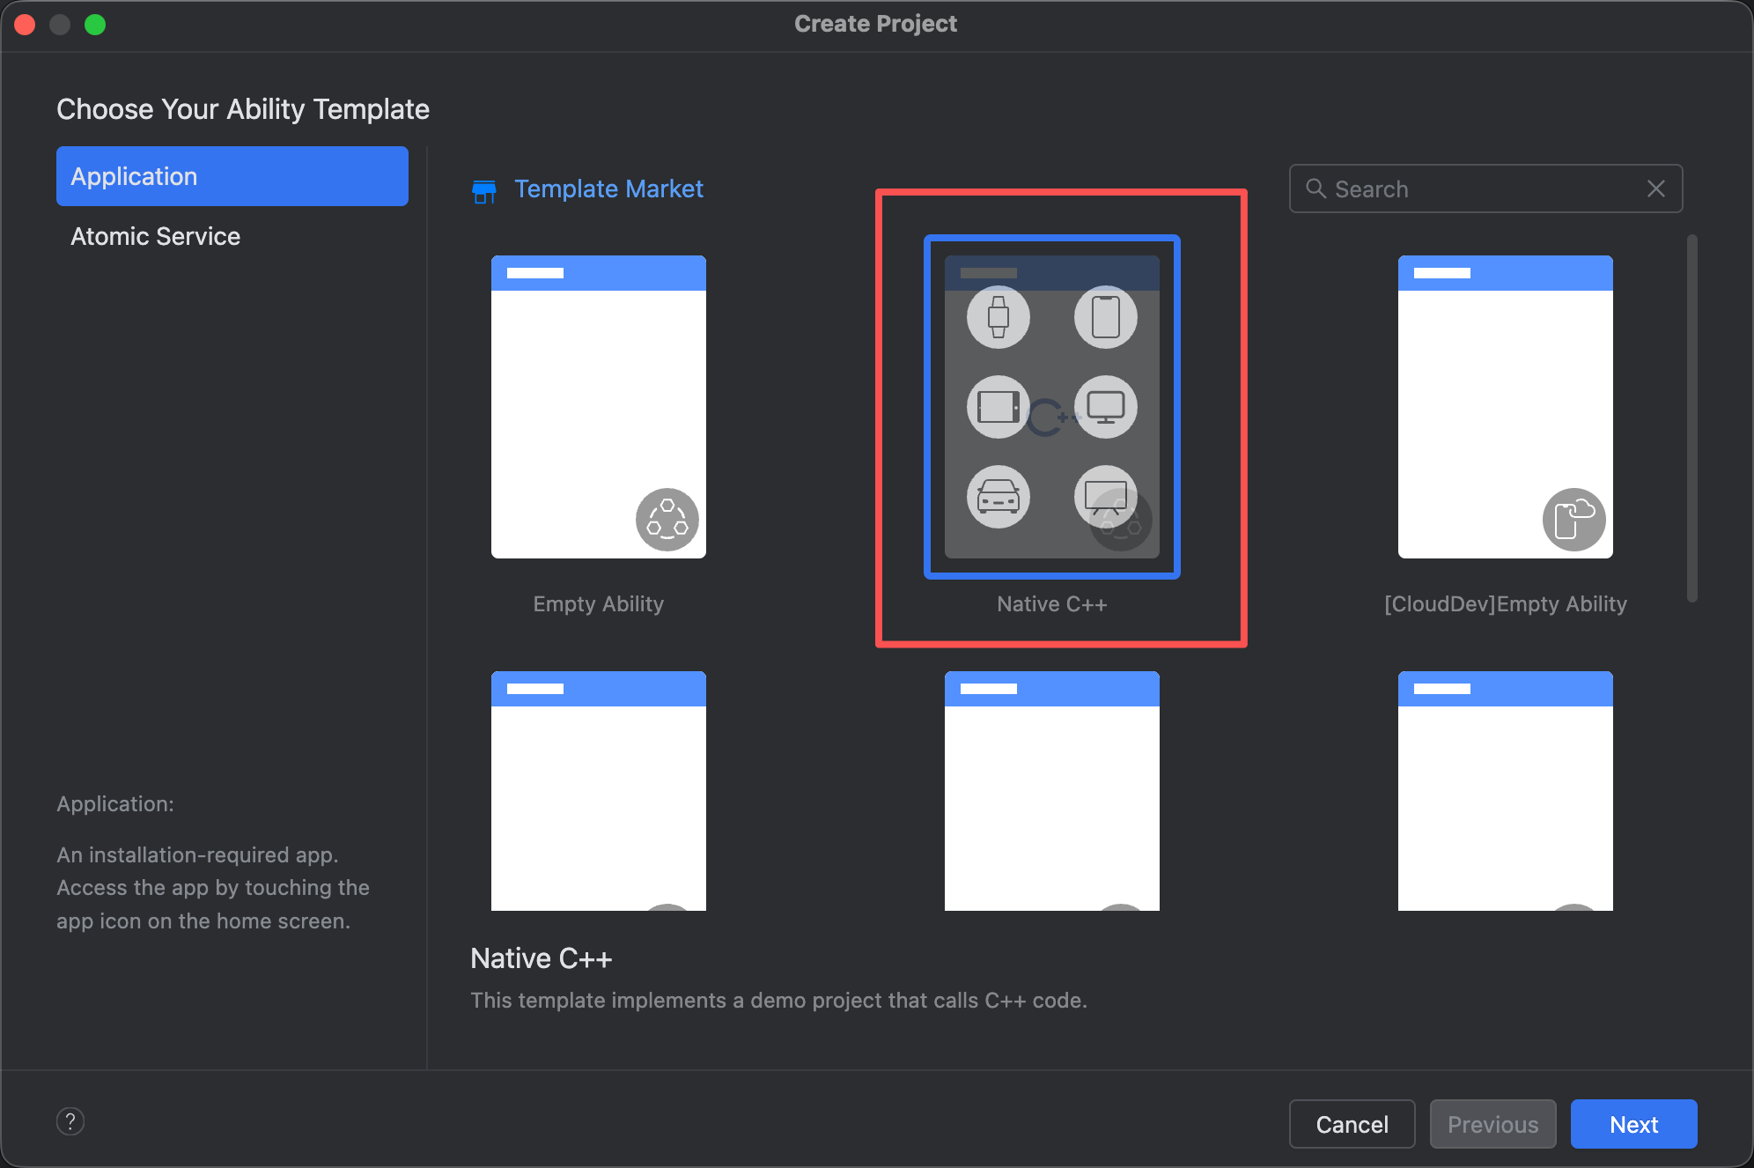Viewport: 1754px width, 1168px height.
Task: Open the help question mark icon
Action: pos(70,1121)
